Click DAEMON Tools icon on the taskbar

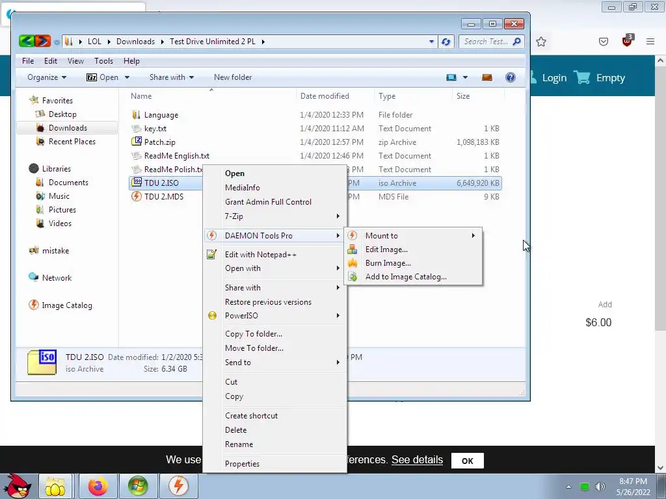pyautogui.click(x=178, y=486)
